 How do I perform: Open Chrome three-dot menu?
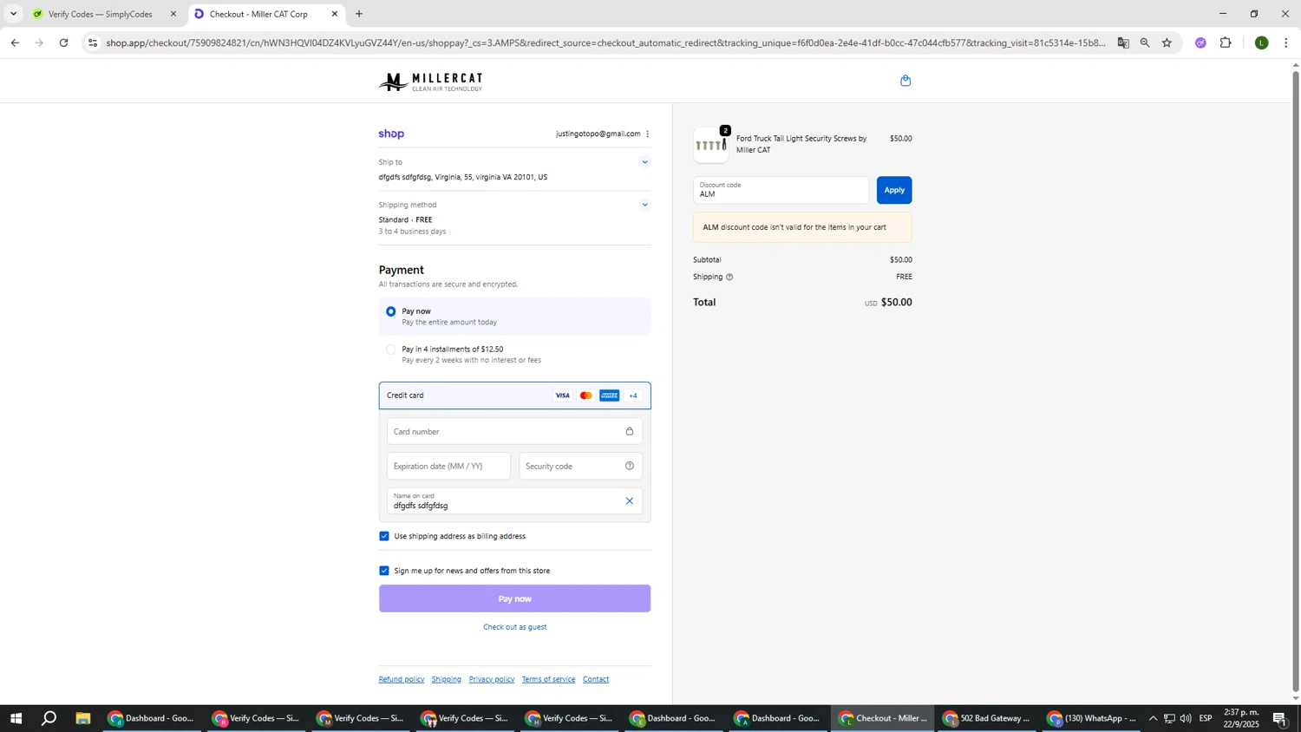point(1286,42)
